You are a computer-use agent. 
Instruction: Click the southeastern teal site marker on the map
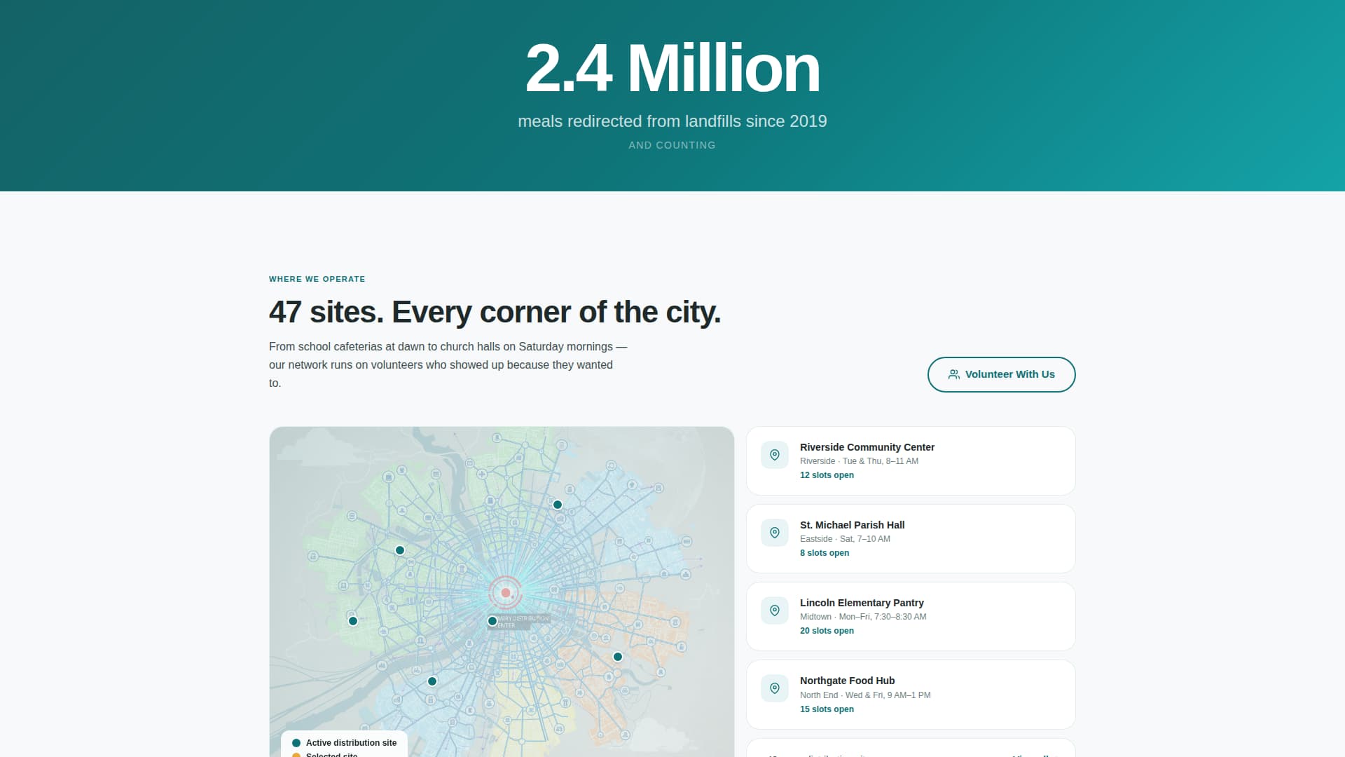(x=618, y=657)
